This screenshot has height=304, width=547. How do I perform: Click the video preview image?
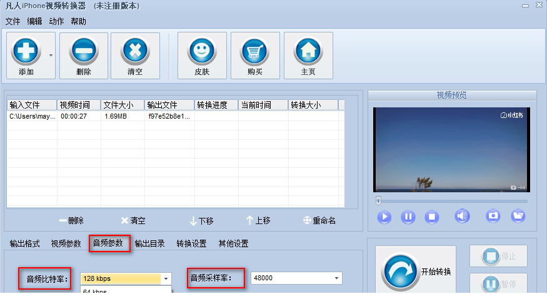click(451, 150)
